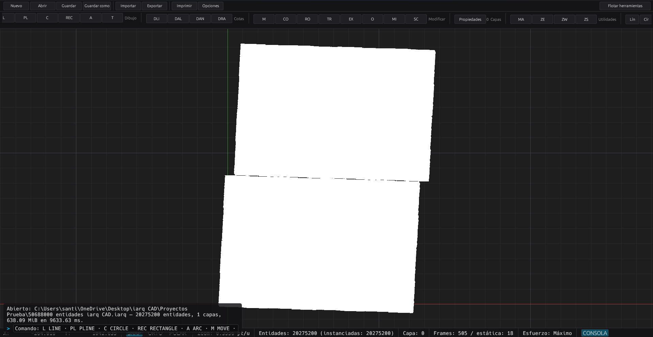Select the SC scale tool
The height and width of the screenshot is (337, 653).
(x=416, y=19)
